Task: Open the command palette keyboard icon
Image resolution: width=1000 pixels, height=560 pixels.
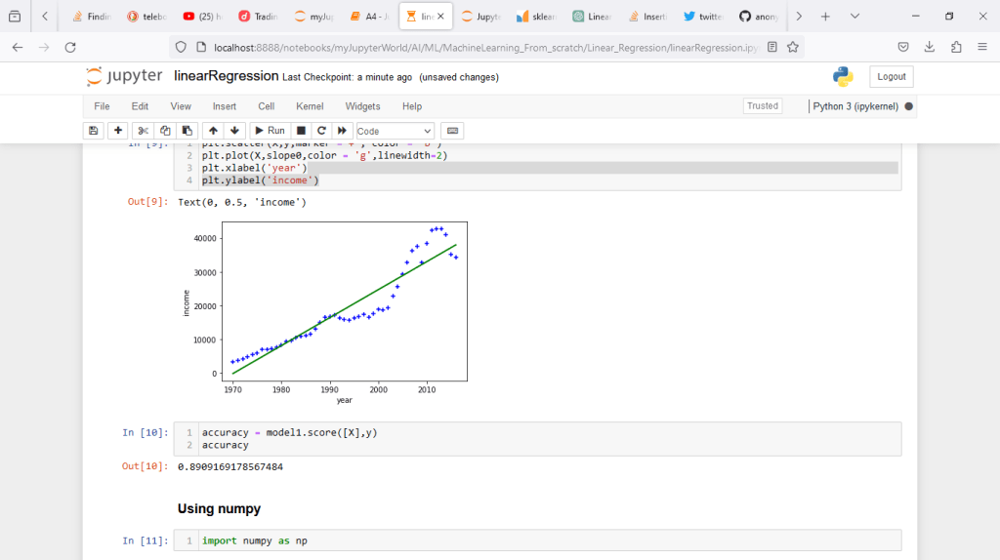Action: click(452, 131)
